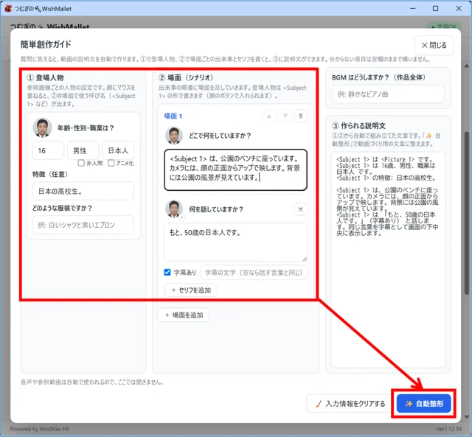Enable the アニメ化 checkbox
Image resolution: width=472 pixels, height=437 pixels.
(x=111, y=163)
